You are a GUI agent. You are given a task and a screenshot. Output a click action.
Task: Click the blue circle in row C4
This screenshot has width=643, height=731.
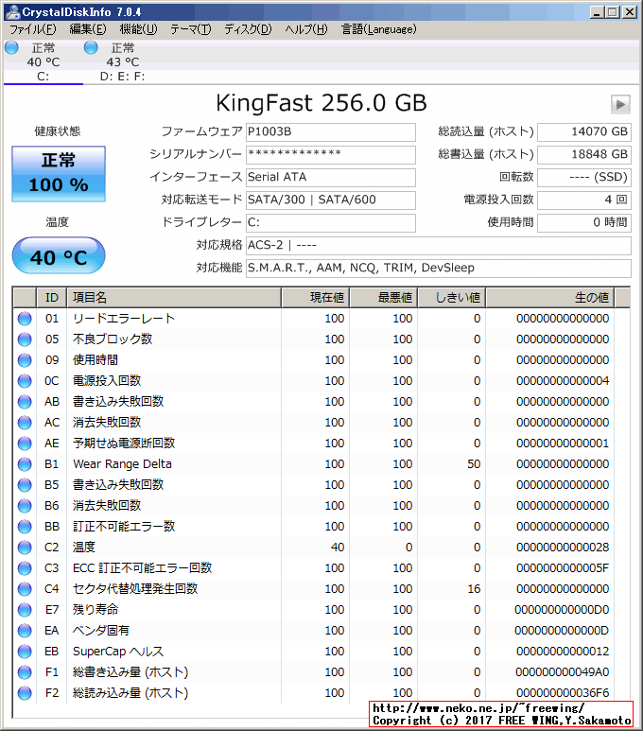tap(25, 589)
